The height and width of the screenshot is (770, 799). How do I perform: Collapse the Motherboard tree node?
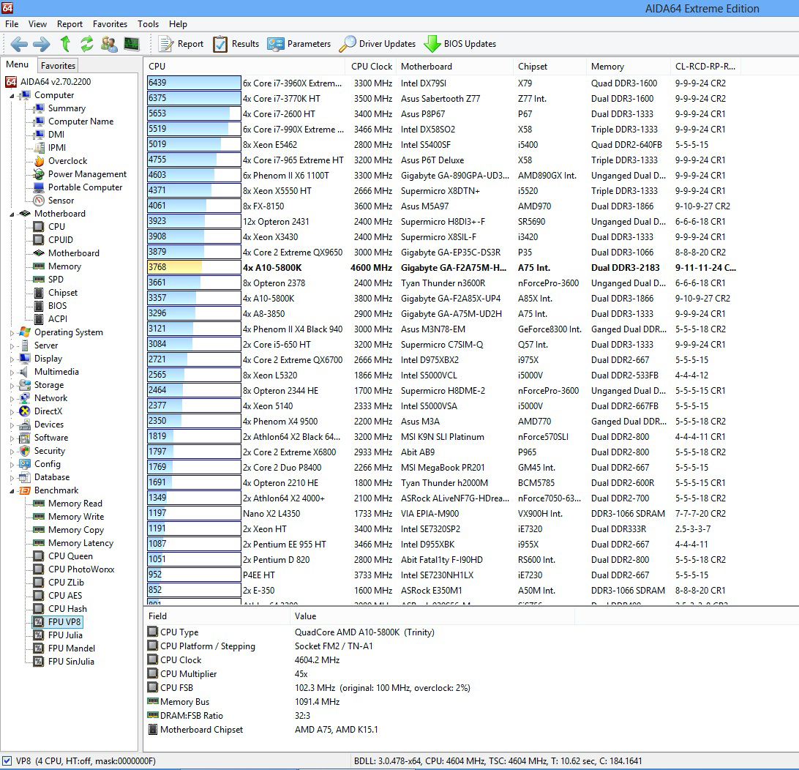12,214
